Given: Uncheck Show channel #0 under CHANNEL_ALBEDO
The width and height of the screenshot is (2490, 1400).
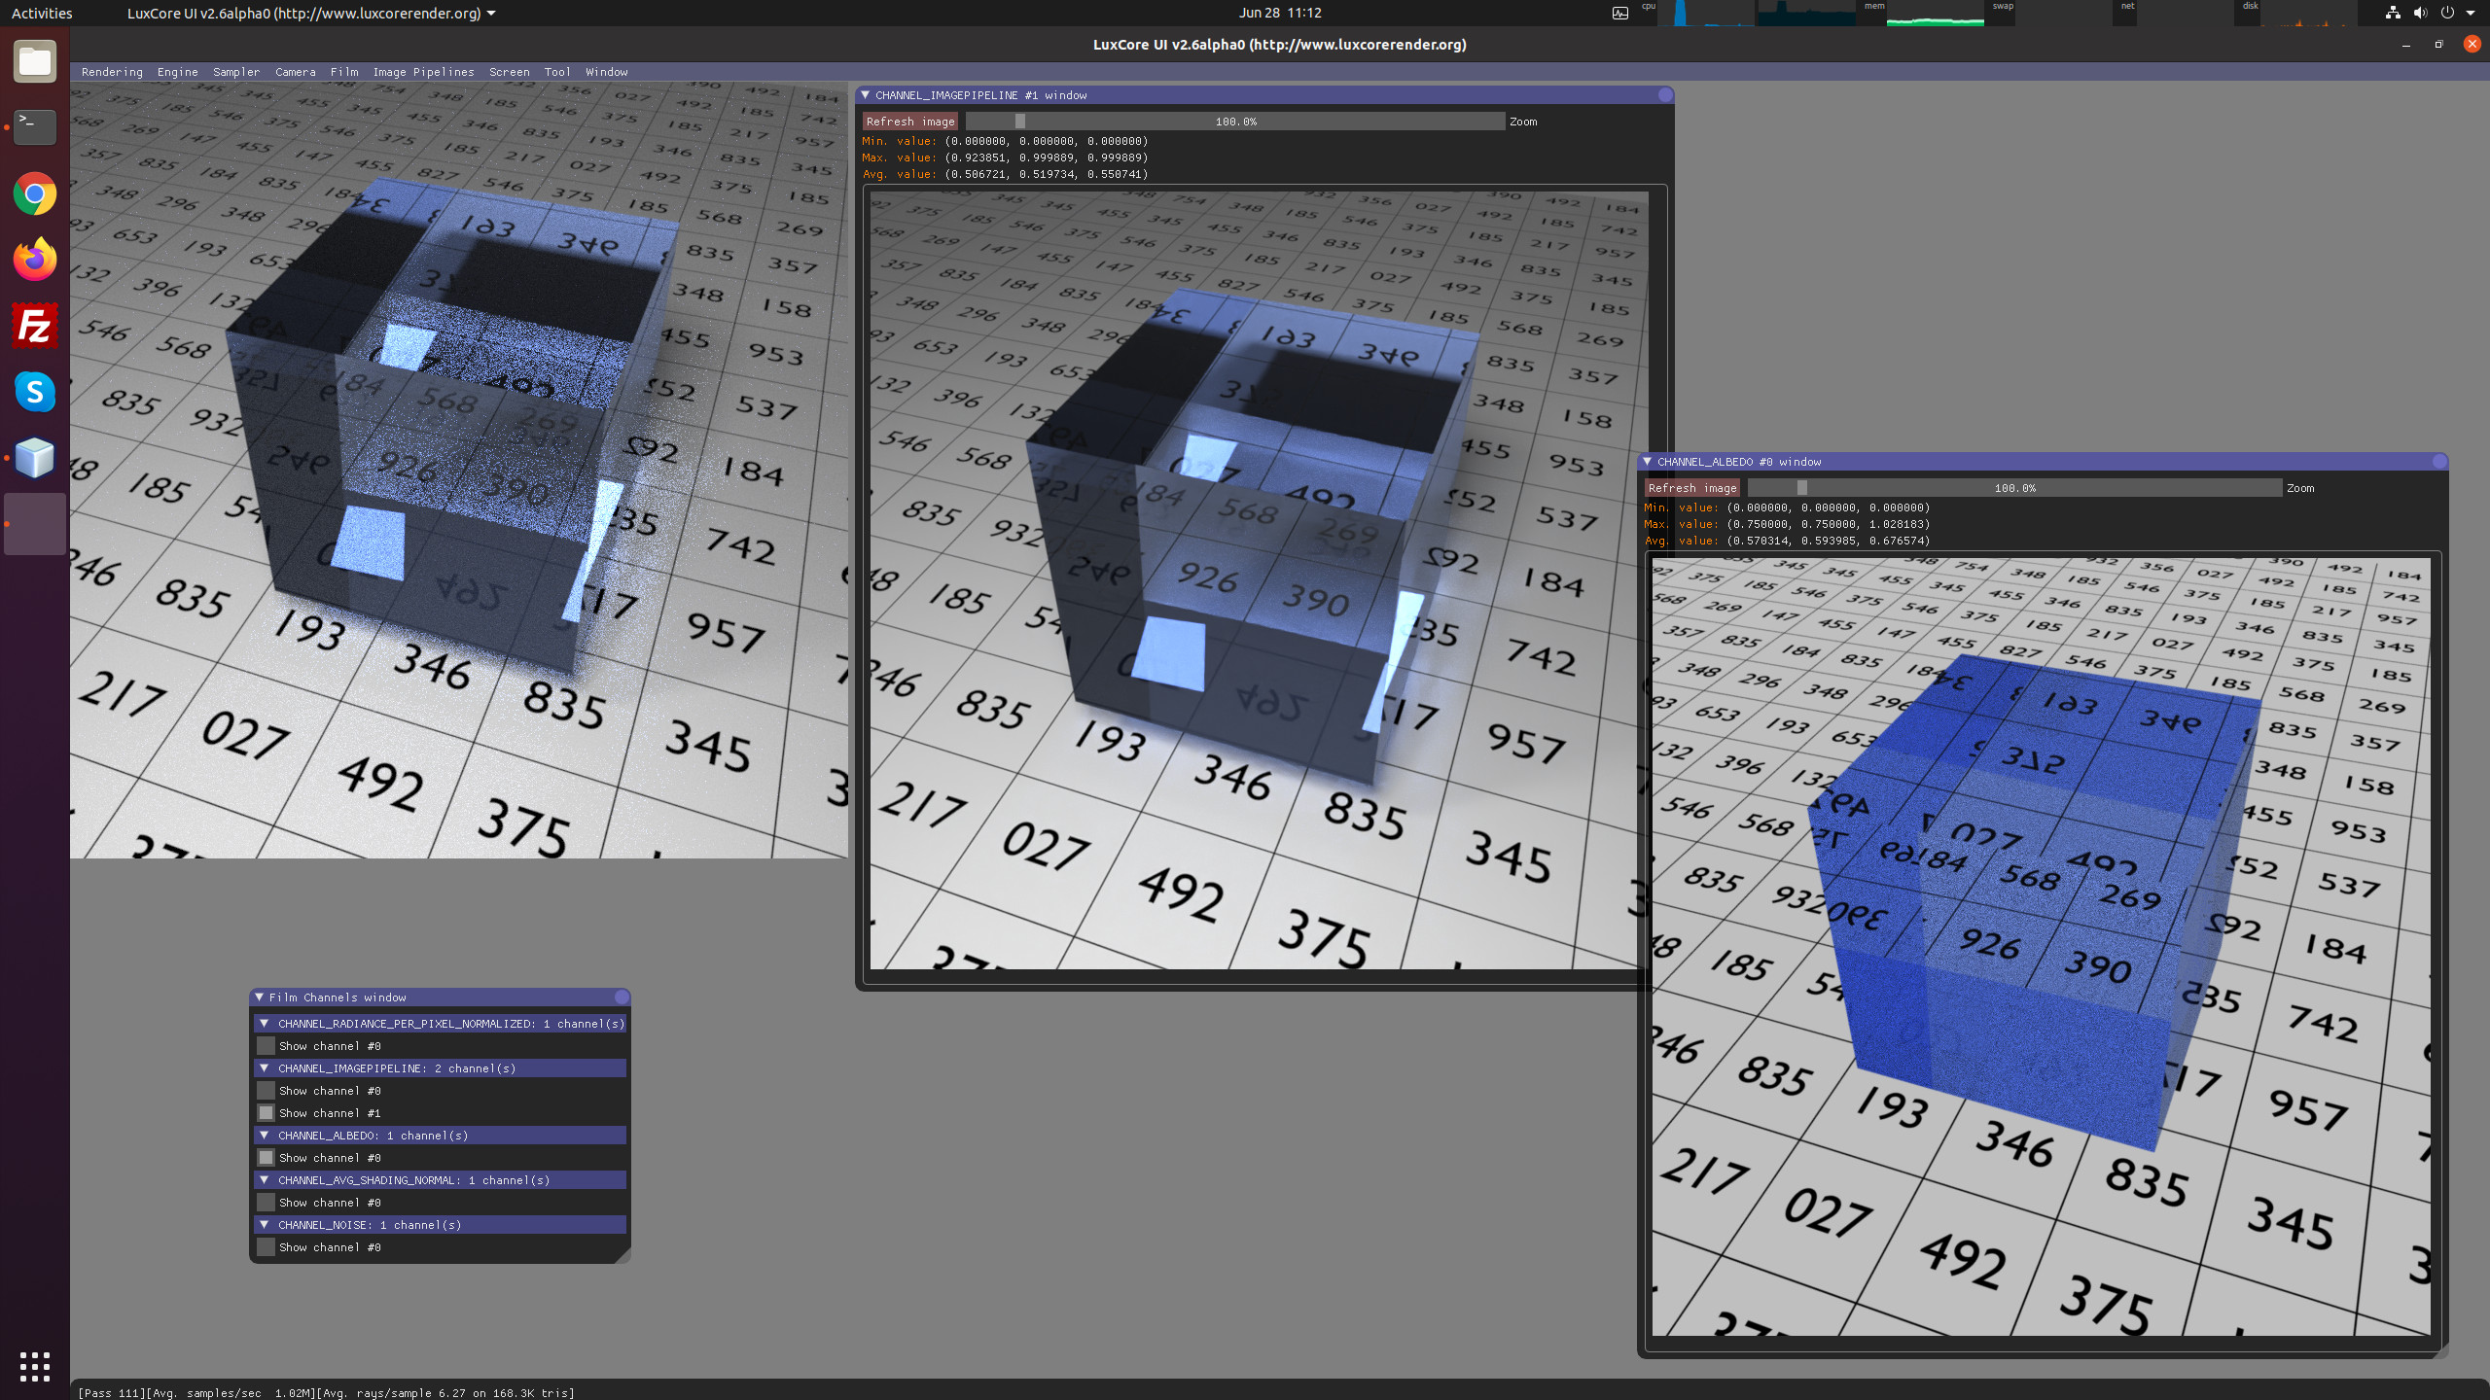Looking at the screenshot, I should 266,1158.
